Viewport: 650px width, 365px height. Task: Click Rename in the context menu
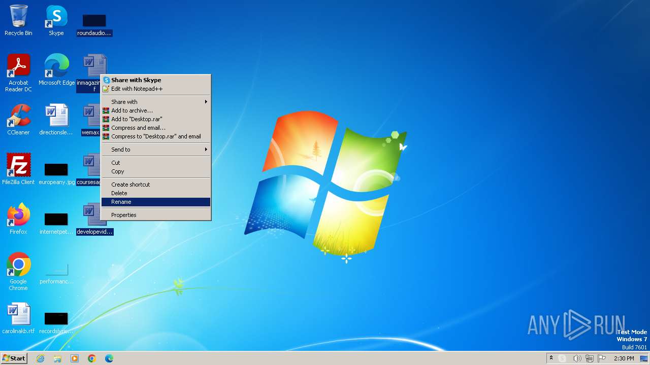[x=156, y=202]
